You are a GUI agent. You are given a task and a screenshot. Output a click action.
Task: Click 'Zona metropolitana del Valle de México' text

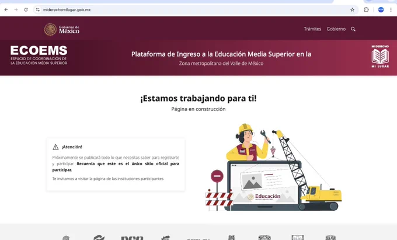click(x=221, y=64)
